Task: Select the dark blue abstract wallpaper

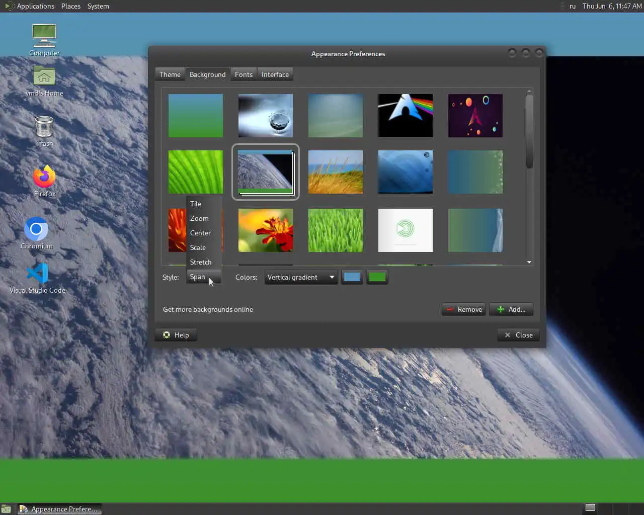Action: click(x=406, y=172)
